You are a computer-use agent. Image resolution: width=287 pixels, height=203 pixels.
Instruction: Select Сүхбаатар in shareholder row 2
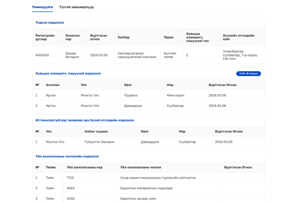point(175,106)
